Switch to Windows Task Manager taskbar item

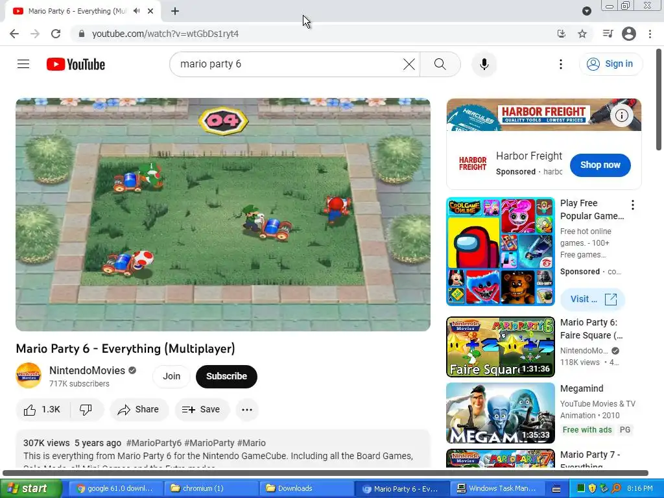[x=497, y=488]
